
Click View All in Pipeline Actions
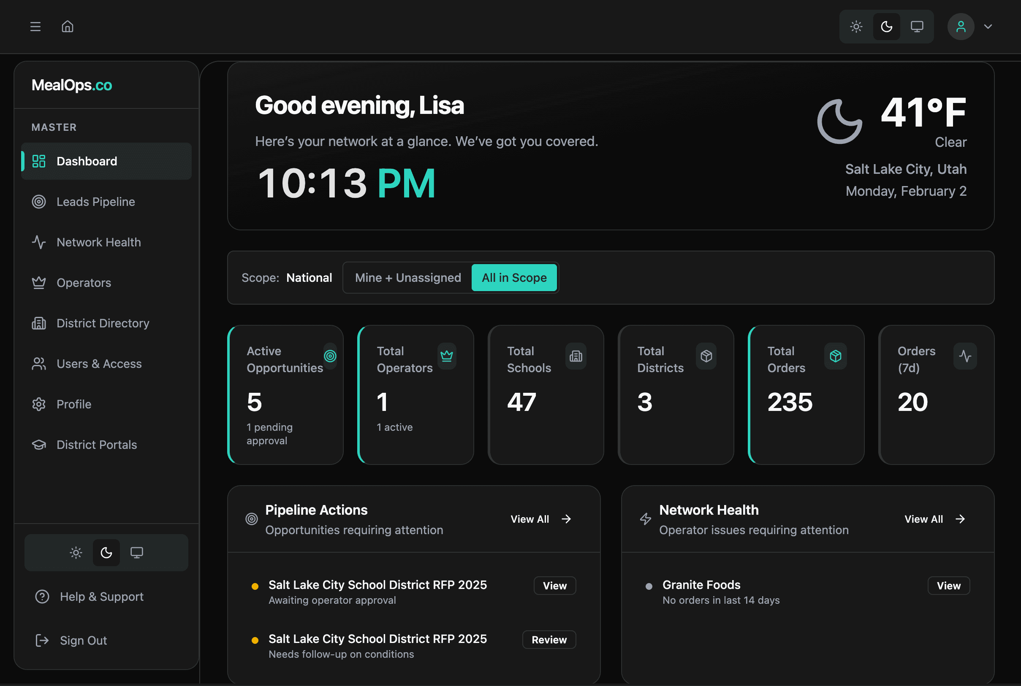click(x=540, y=519)
